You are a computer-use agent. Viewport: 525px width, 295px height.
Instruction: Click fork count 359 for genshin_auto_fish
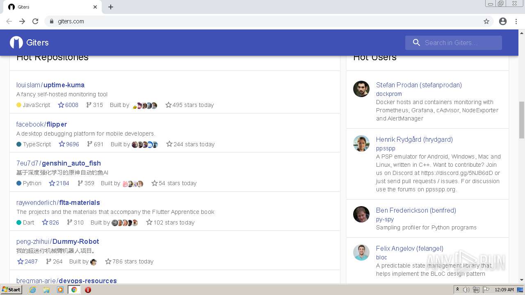click(x=86, y=183)
